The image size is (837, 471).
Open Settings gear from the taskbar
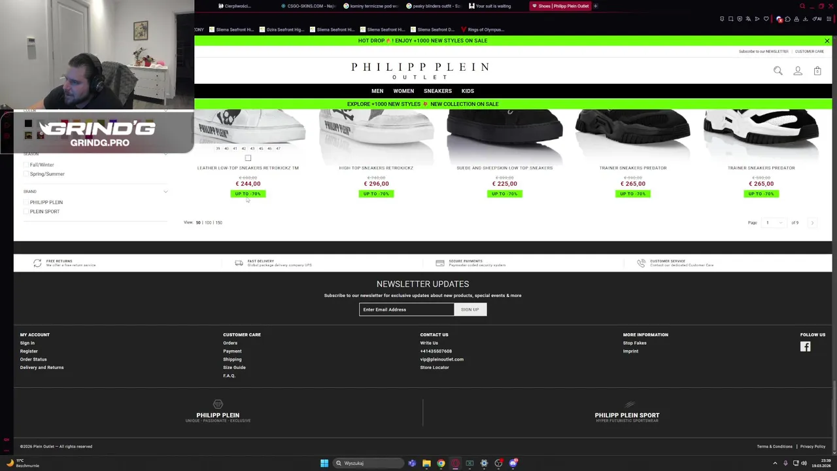pos(484,463)
